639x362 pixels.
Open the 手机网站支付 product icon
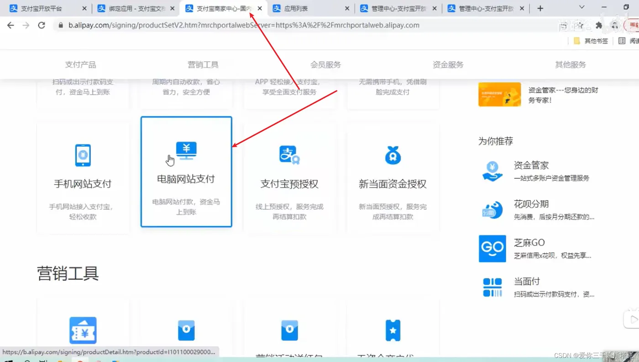pyautogui.click(x=83, y=155)
